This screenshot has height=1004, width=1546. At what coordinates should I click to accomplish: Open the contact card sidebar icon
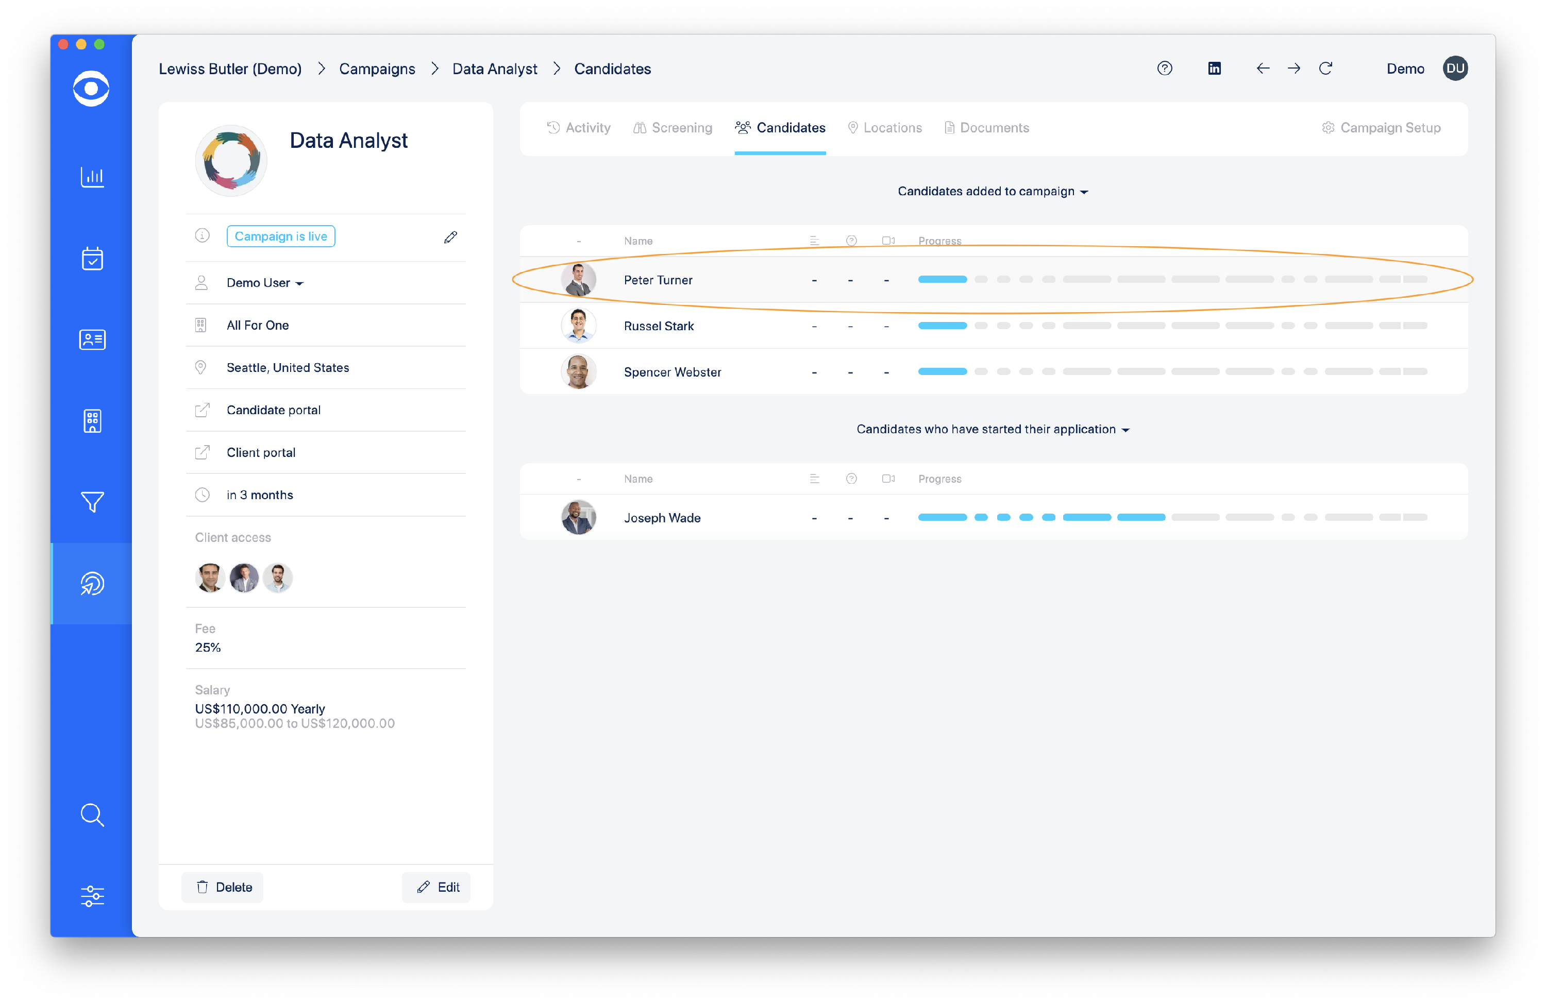[x=92, y=339]
